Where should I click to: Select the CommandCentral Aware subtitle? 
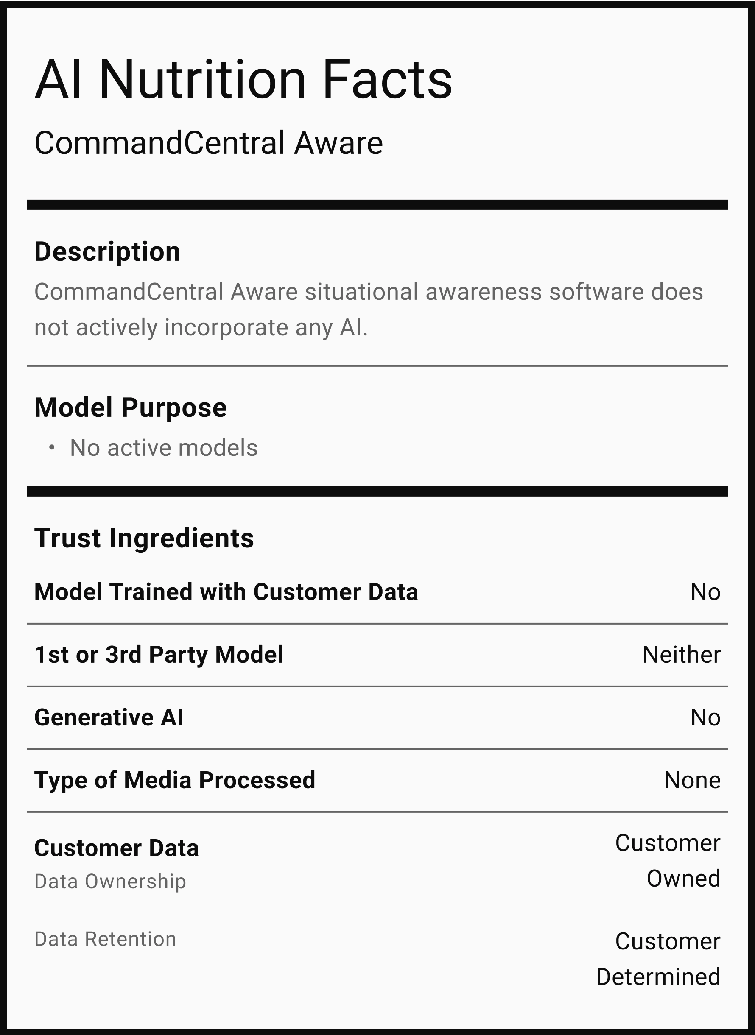coord(208,143)
